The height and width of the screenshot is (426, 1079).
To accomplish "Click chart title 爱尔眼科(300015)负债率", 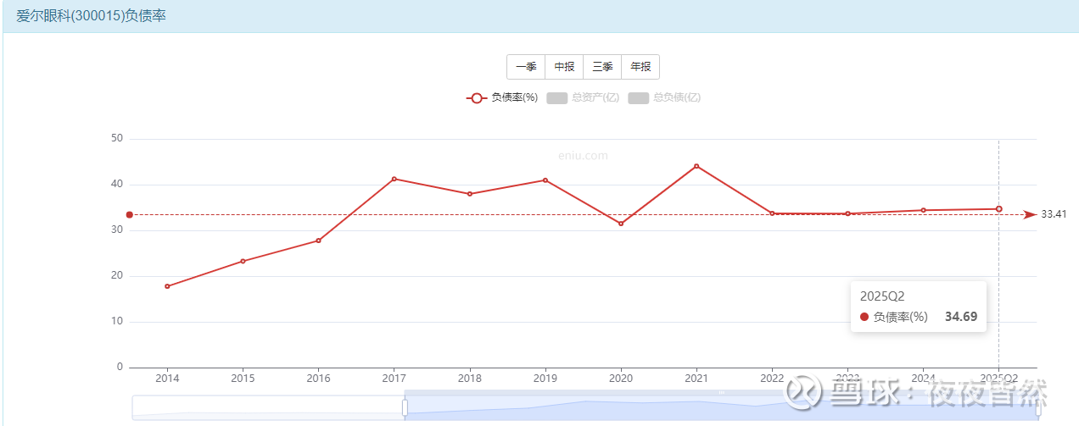I will (x=91, y=16).
